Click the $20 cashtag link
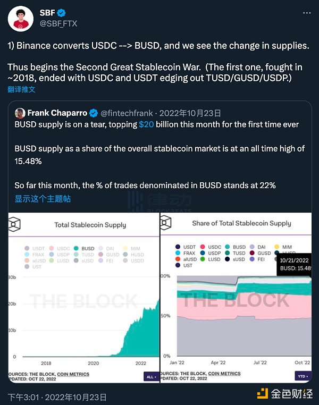This screenshot has width=319, height=405. (147, 124)
